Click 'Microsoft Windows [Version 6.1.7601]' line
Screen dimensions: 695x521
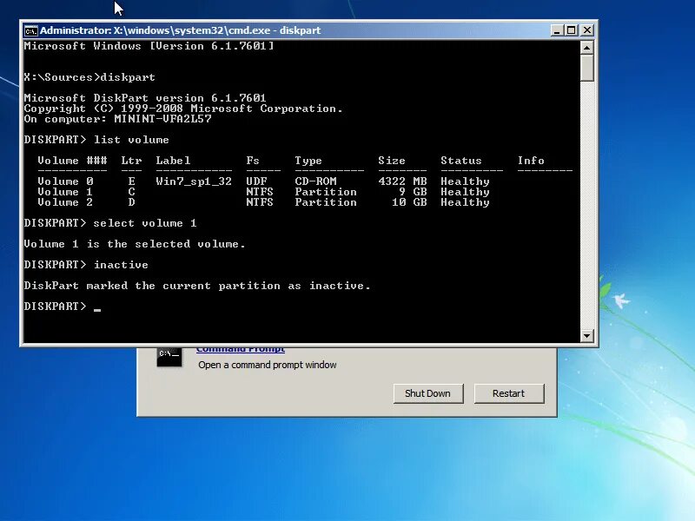click(149, 46)
